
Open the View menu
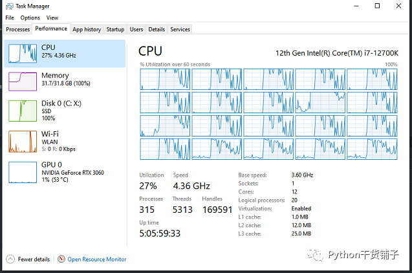tap(52, 18)
